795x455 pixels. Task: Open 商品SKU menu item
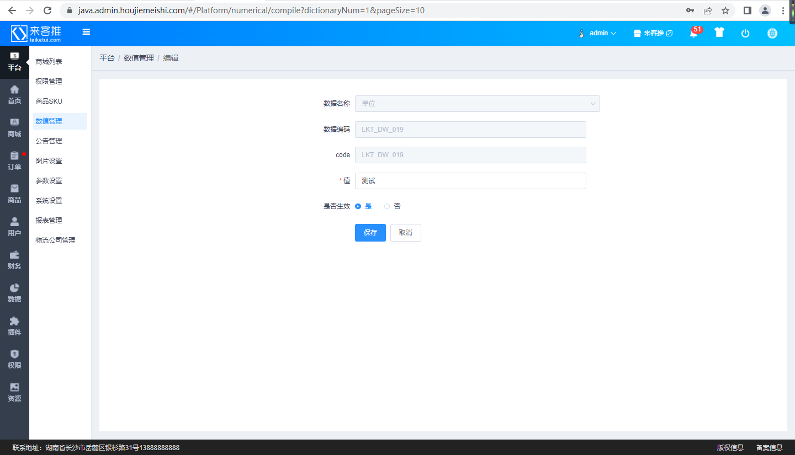pos(49,101)
